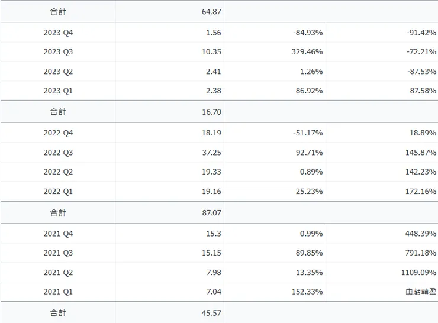
Task: Select the -84.93% cell for 2023 Q4
Action: pyautogui.click(x=308, y=33)
